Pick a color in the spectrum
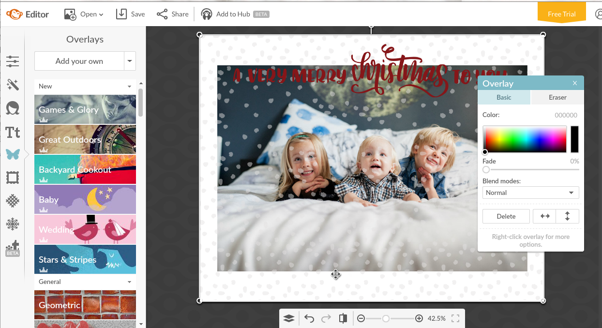The height and width of the screenshot is (328, 602). tap(525, 139)
